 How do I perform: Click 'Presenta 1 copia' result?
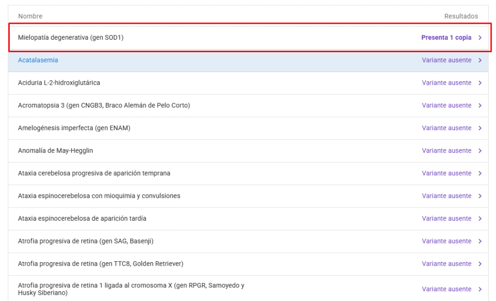pos(446,38)
